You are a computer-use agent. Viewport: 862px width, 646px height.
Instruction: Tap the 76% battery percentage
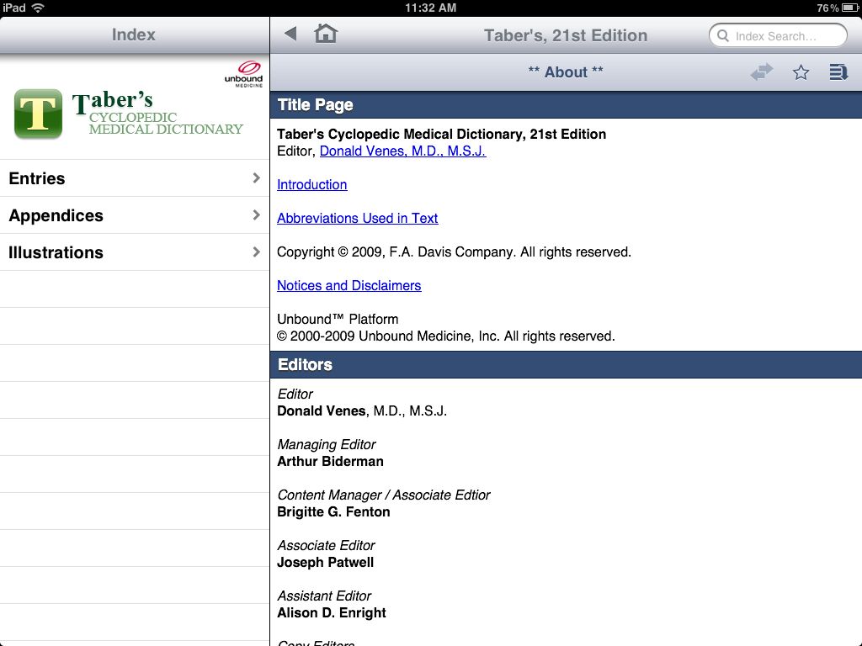(x=827, y=8)
